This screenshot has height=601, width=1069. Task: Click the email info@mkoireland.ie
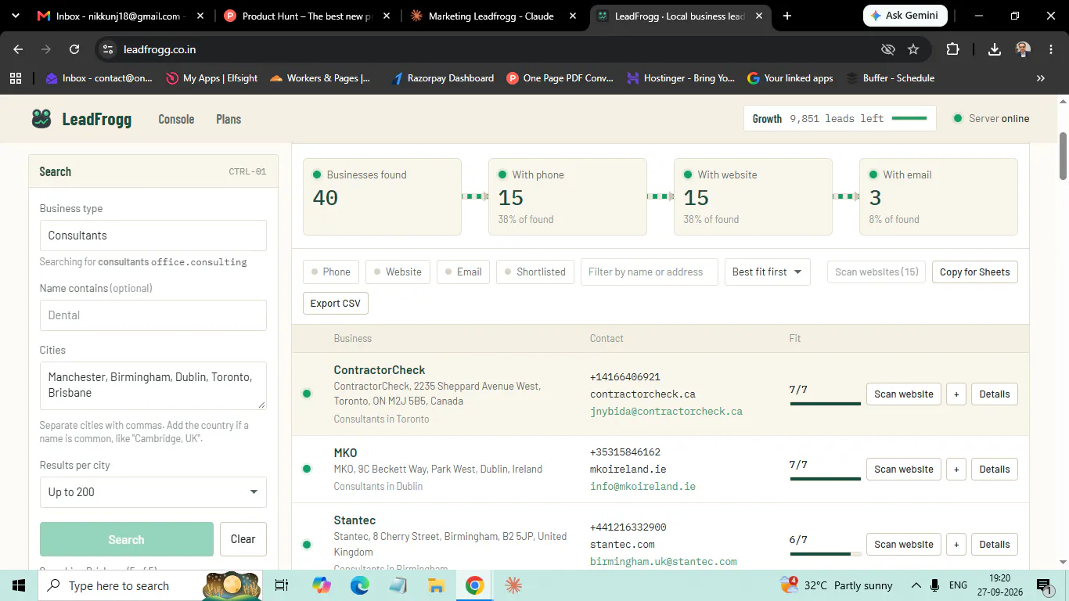[x=642, y=487]
